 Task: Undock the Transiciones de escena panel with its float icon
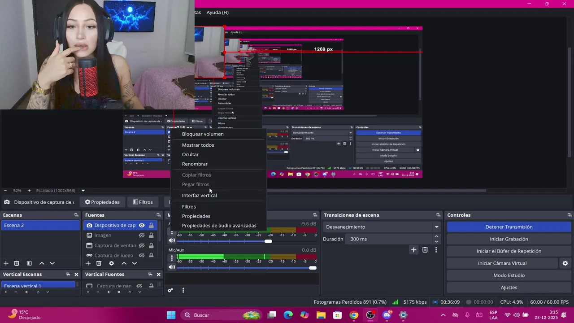438,215
